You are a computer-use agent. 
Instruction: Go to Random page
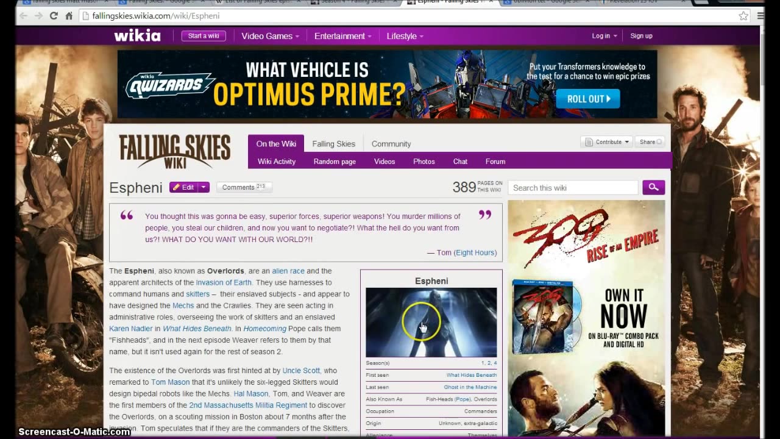[335, 162]
